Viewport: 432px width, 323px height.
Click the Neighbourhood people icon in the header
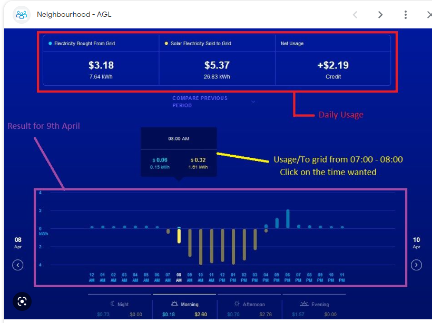point(21,14)
